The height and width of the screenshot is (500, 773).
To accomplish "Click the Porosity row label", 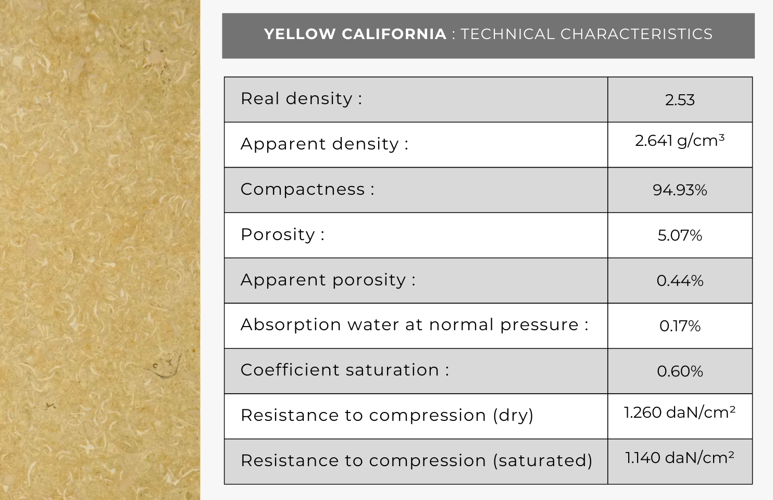I will coord(282,235).
